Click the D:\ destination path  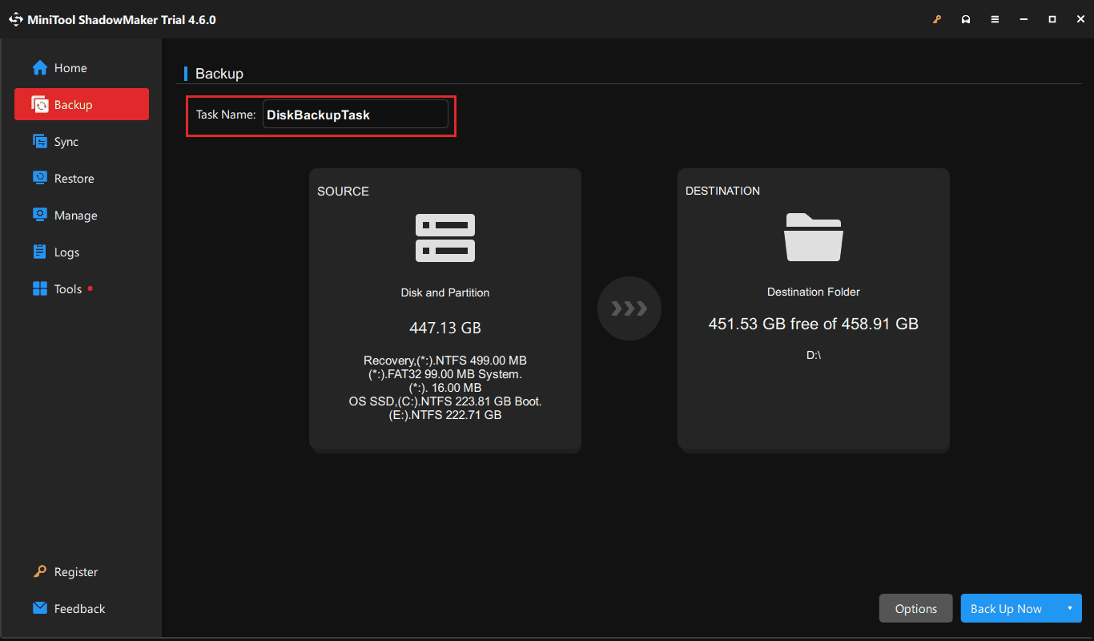click(814, 354)
